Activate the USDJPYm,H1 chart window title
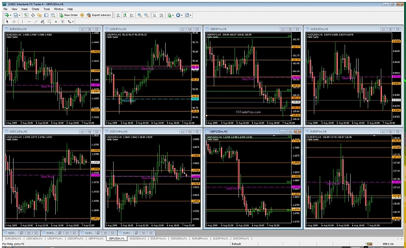Image resolution: width=406 pixels, height=248 pixels. point(118,29)
